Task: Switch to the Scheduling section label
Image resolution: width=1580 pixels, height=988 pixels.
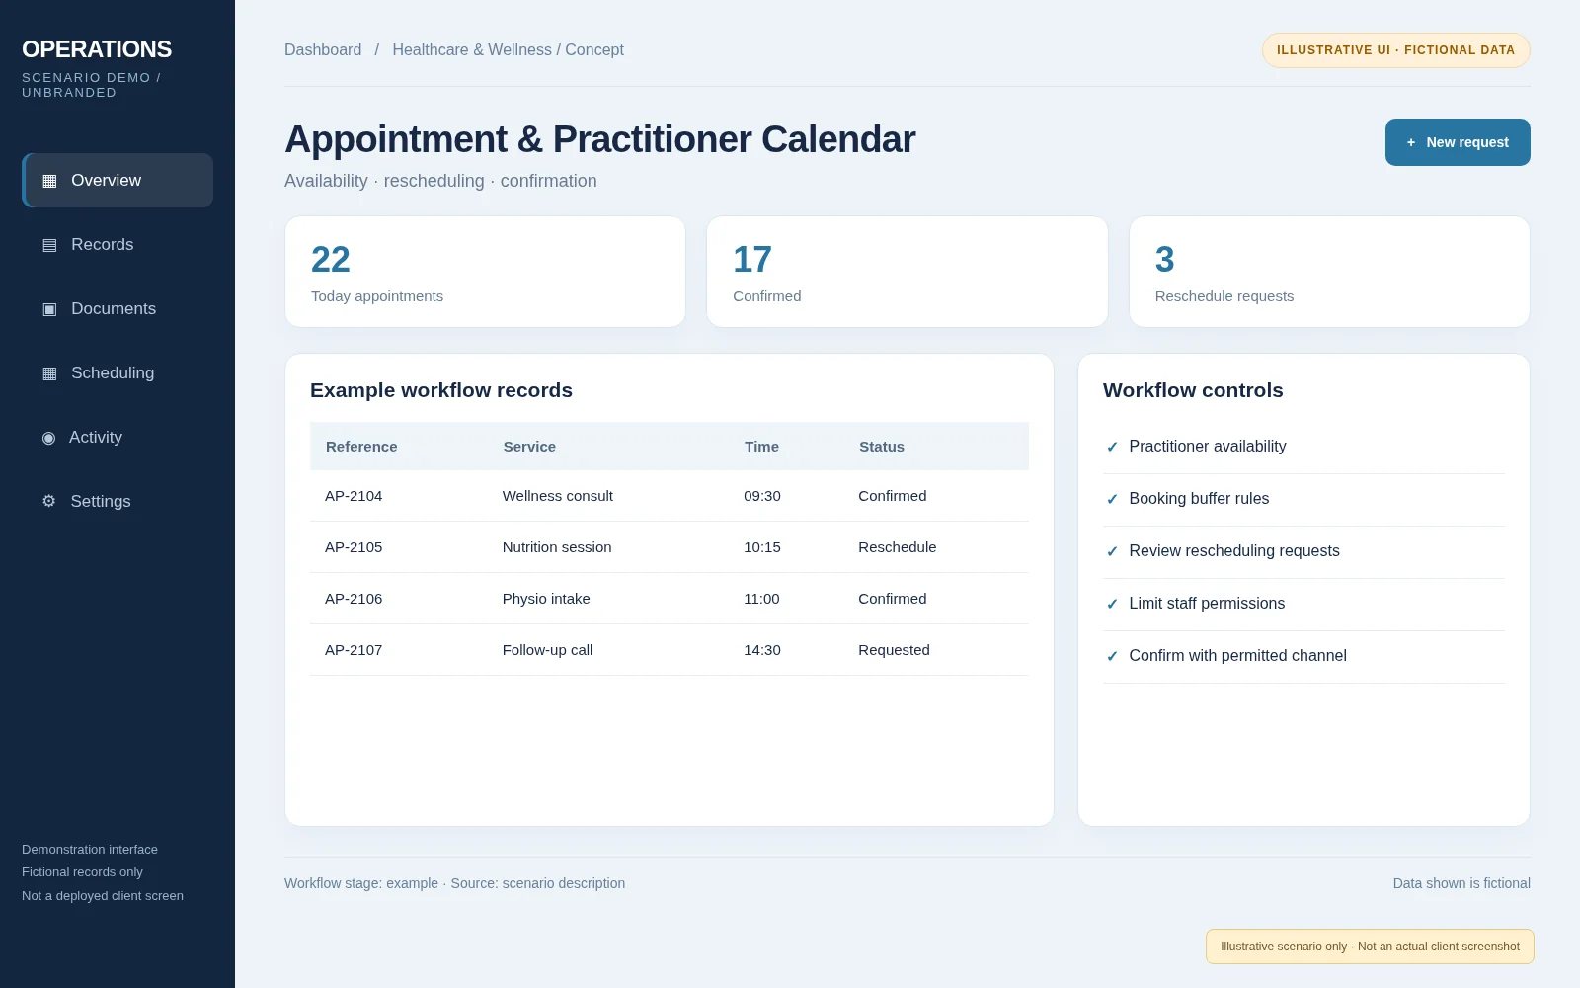Action: (x=113, y=373)
